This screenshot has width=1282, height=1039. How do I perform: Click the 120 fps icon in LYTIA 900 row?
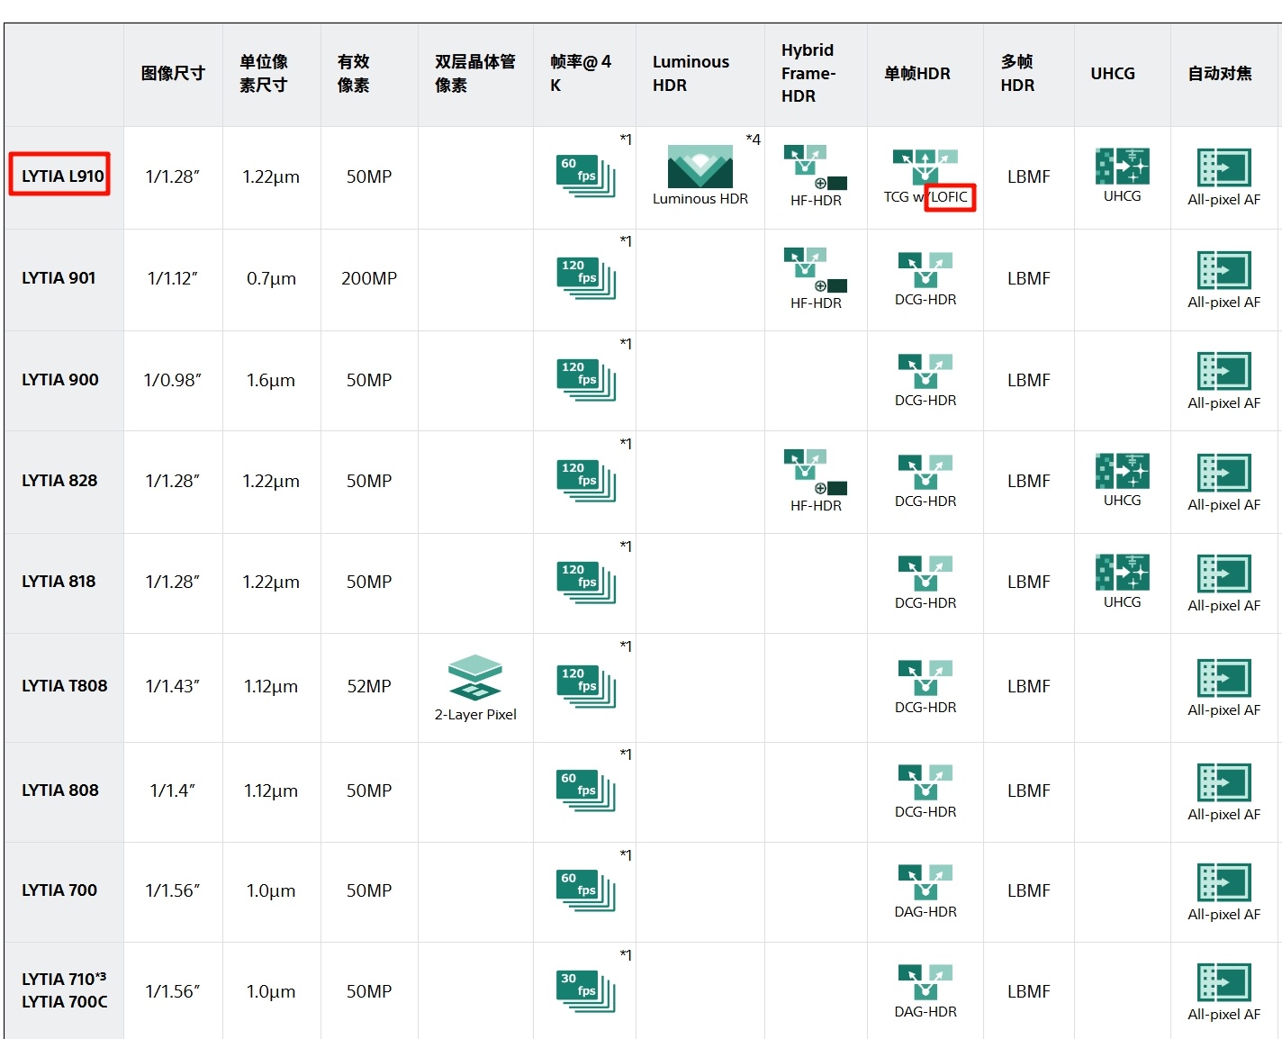(586, 379)
